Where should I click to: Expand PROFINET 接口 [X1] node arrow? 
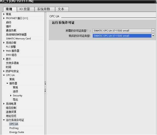pos(4,18)
